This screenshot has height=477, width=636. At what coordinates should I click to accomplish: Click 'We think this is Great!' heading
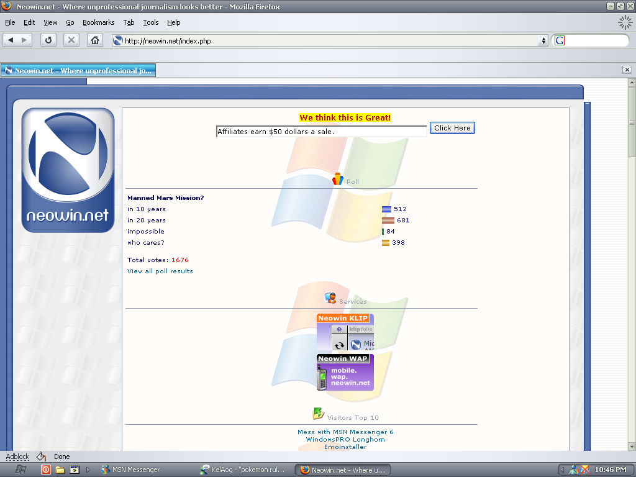(x=345, y=117)
